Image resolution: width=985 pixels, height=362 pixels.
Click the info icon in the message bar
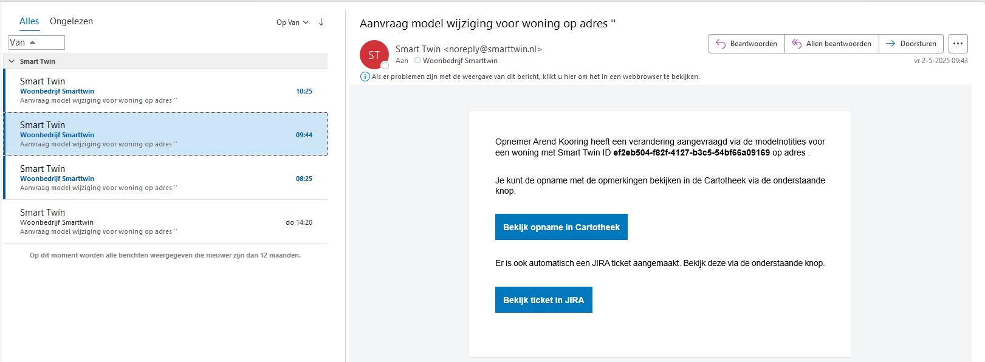pos(365,77)
